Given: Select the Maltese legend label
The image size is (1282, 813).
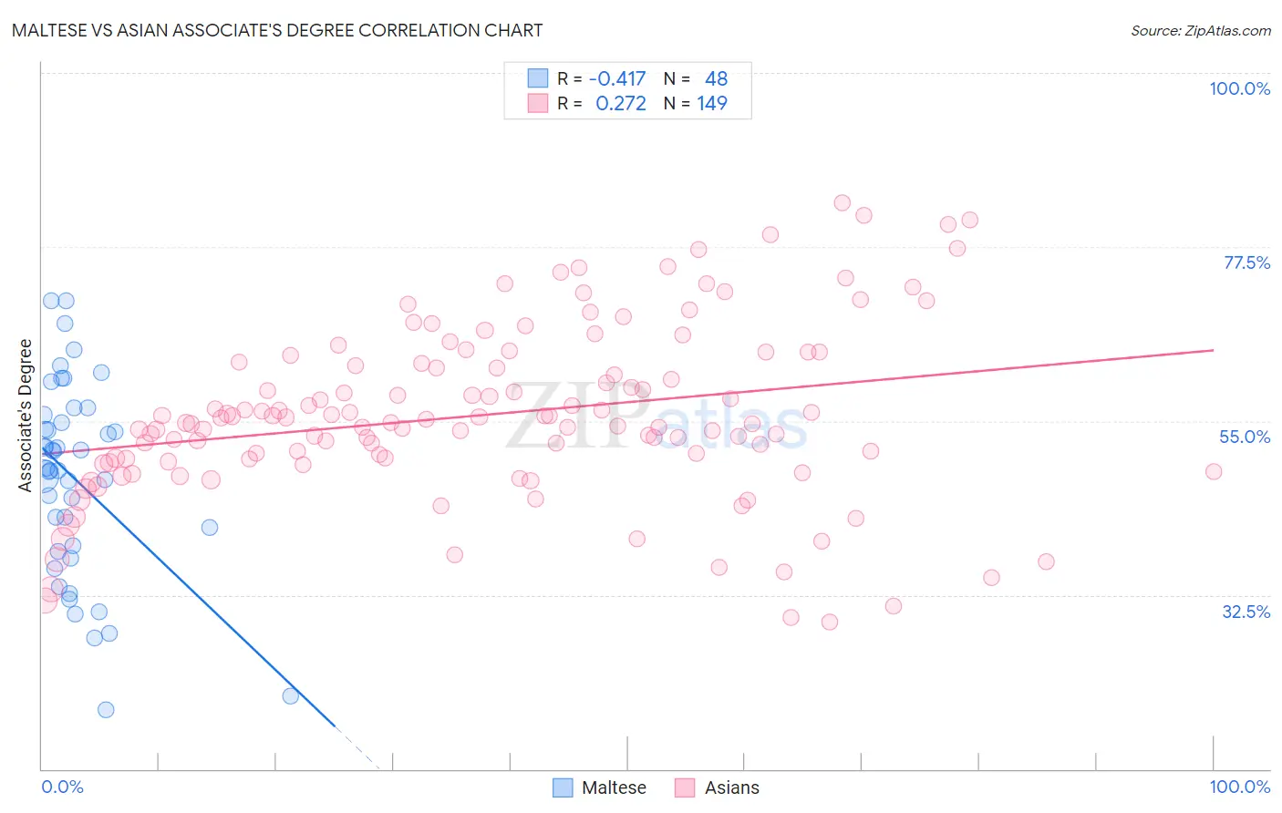Looking at the screenshot, I should pyautogui.click(x=614, y=787).
